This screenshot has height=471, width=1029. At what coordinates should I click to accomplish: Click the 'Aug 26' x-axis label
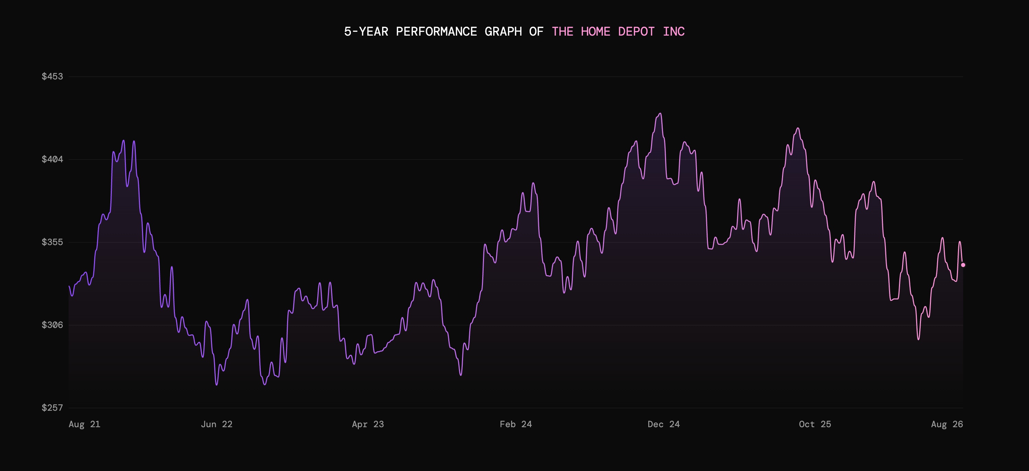(947, 424)
